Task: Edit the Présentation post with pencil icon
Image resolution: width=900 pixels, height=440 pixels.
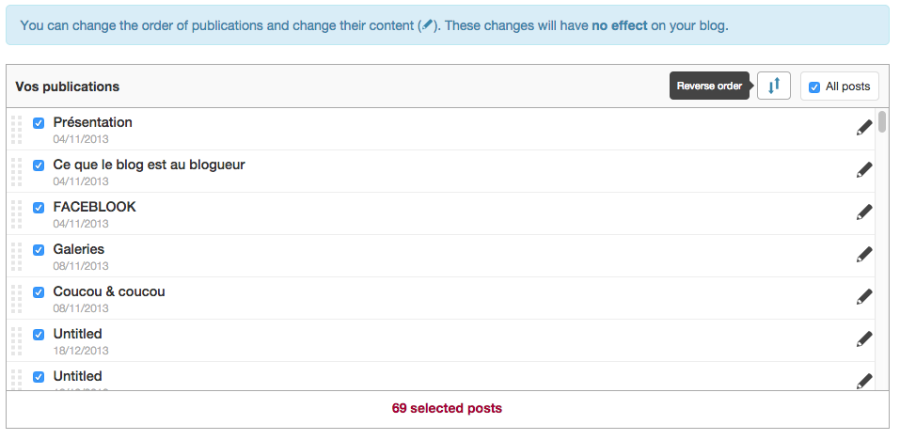Action: (x=864, y=128)
